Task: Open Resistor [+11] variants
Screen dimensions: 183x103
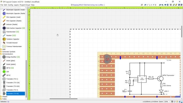Action: click(14, 35)
